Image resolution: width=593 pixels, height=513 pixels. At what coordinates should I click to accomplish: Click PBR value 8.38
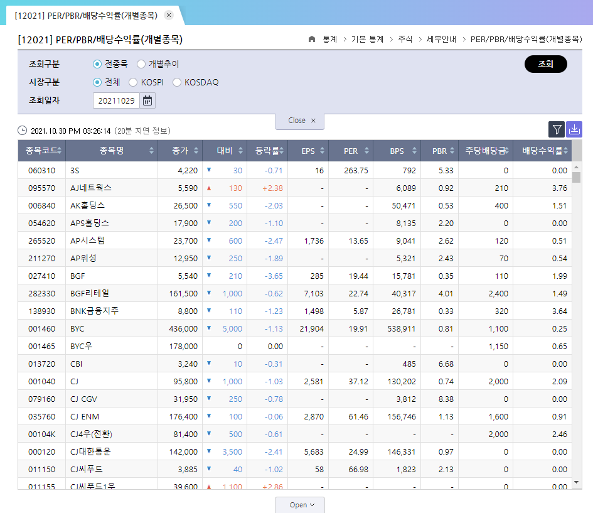point(446,399)
